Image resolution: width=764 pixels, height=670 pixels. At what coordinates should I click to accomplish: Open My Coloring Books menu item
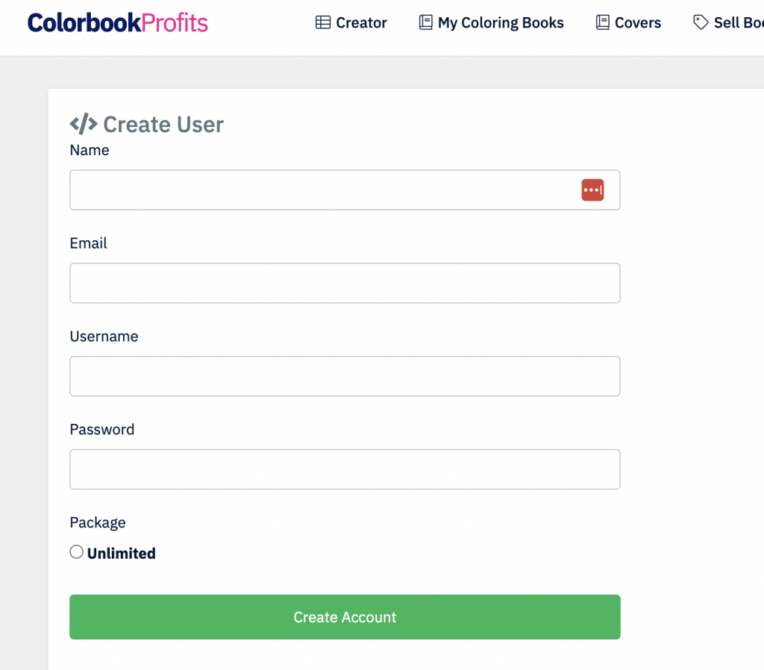491,22
